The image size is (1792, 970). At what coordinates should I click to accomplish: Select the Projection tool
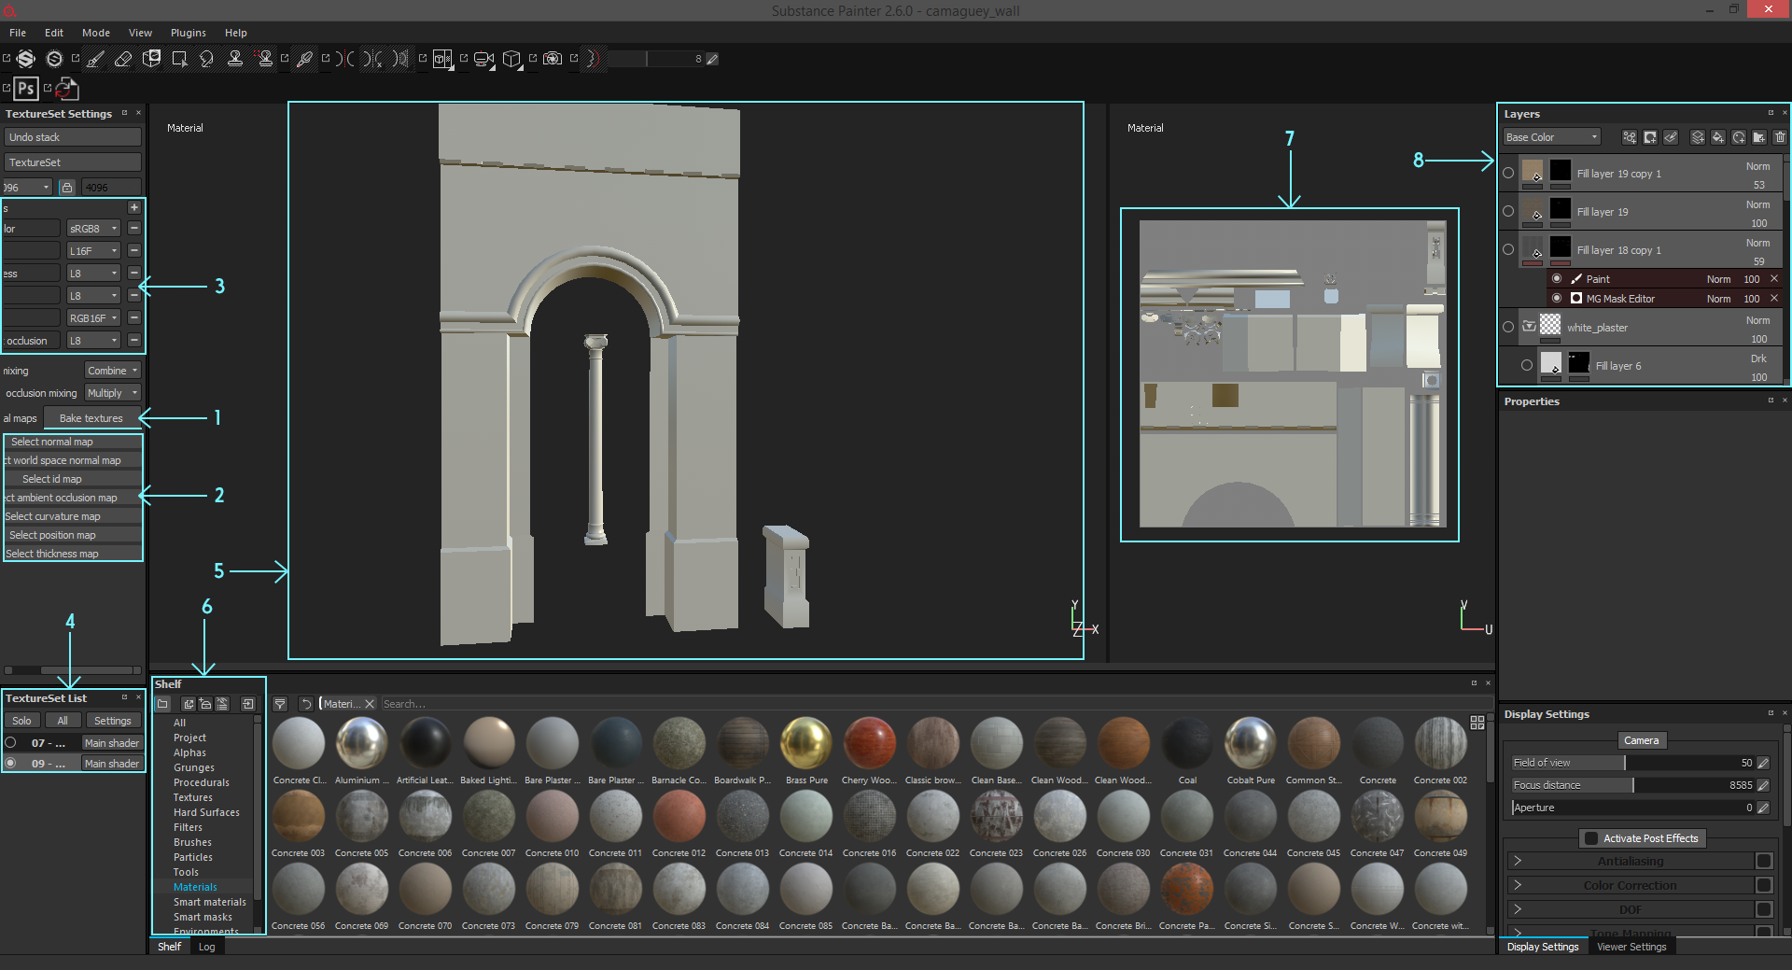click(151, 59)
